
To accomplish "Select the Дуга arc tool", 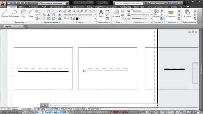I will pos(31,13).
